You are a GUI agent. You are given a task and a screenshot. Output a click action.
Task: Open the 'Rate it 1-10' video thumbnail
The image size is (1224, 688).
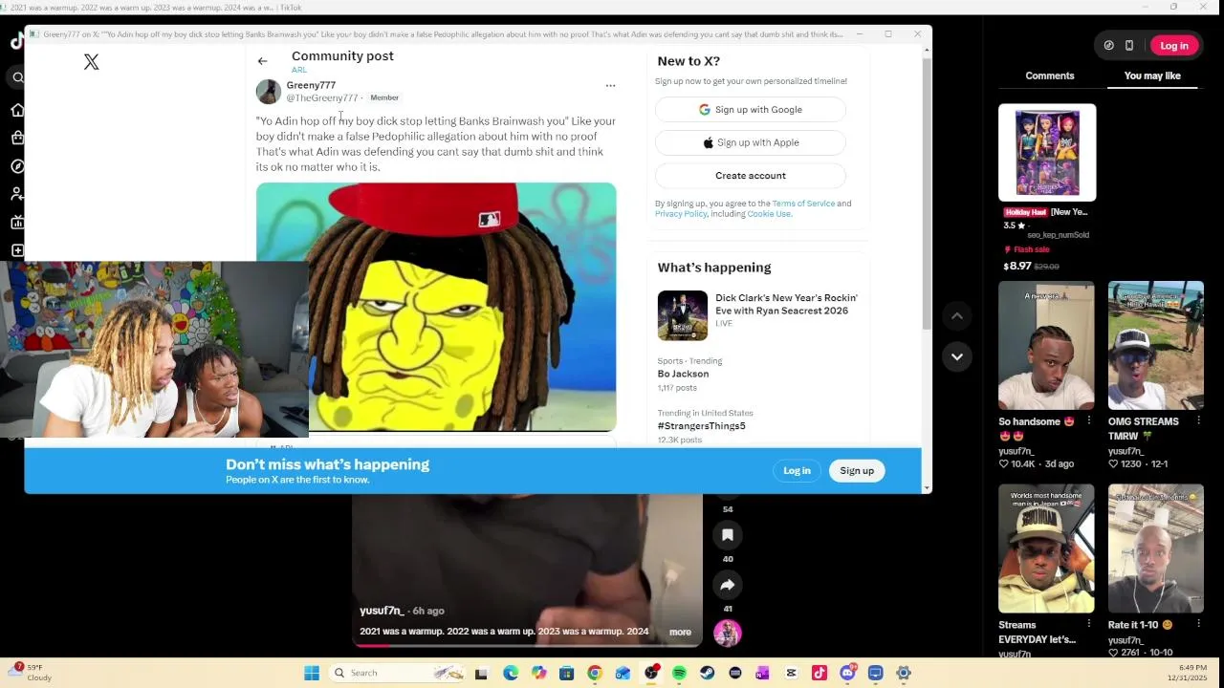pyautogui.click(x=1156, y=548)
